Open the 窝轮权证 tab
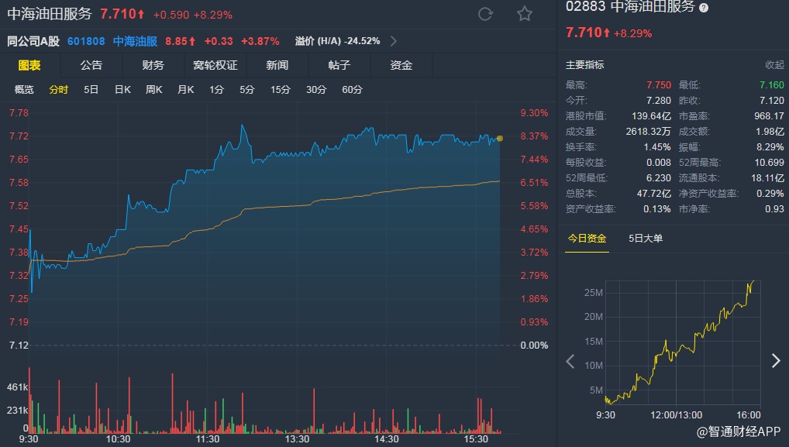789x447 pixels. [x=215, y=65]
